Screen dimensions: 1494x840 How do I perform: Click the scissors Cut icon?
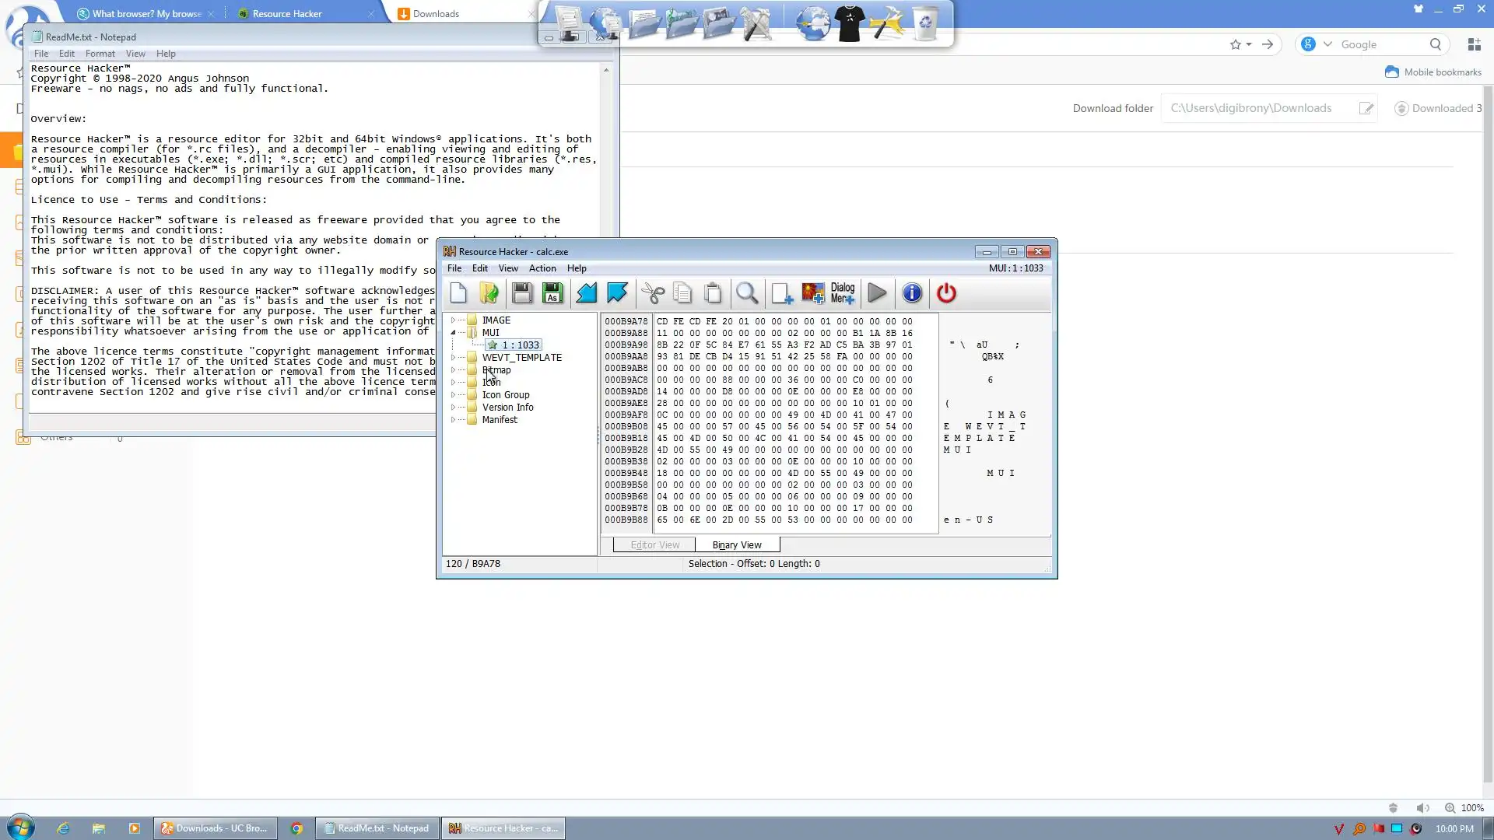(653, 293)
